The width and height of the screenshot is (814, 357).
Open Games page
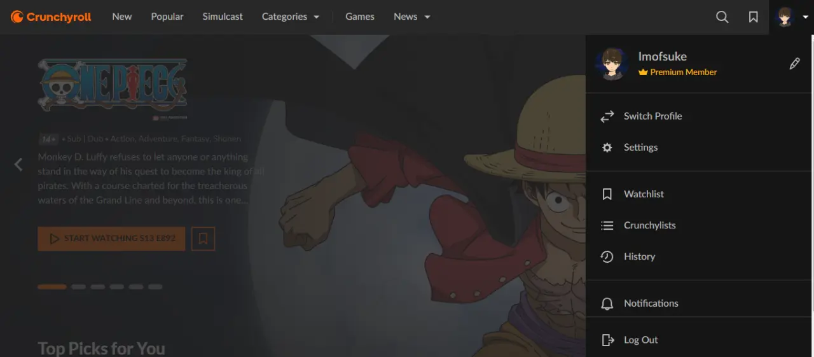[x=360, y=17]
